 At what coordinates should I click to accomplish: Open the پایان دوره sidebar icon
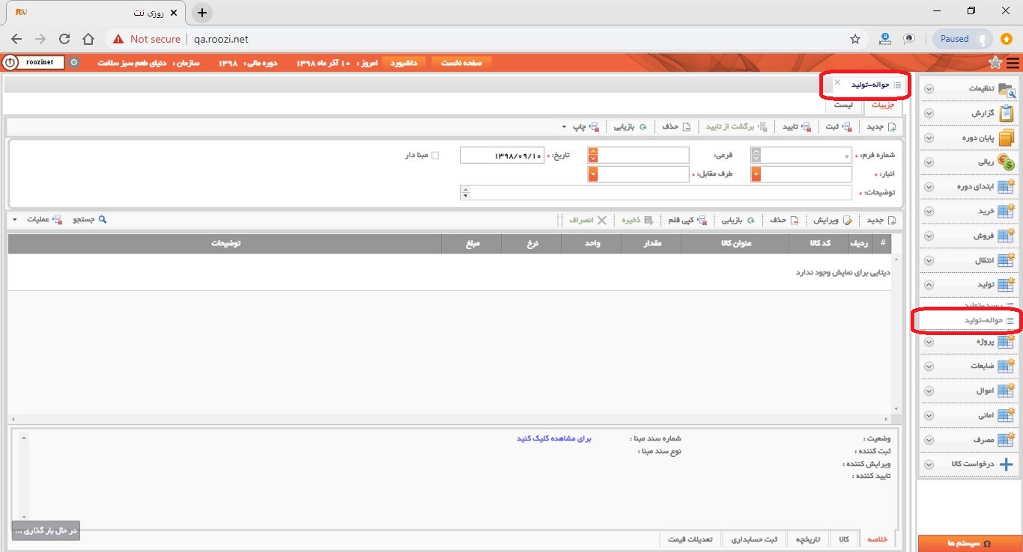[x=1006, y=138]
